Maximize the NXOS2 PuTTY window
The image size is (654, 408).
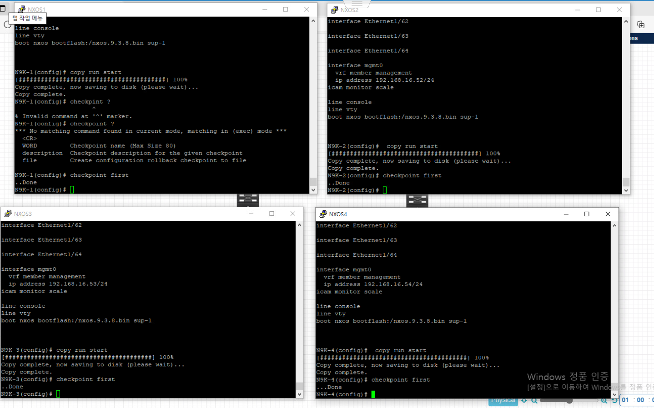point(599,10)
